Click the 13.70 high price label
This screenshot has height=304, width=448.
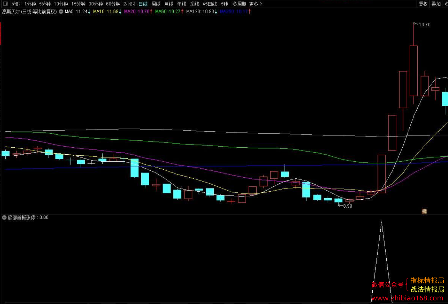(x=425, y=25)
